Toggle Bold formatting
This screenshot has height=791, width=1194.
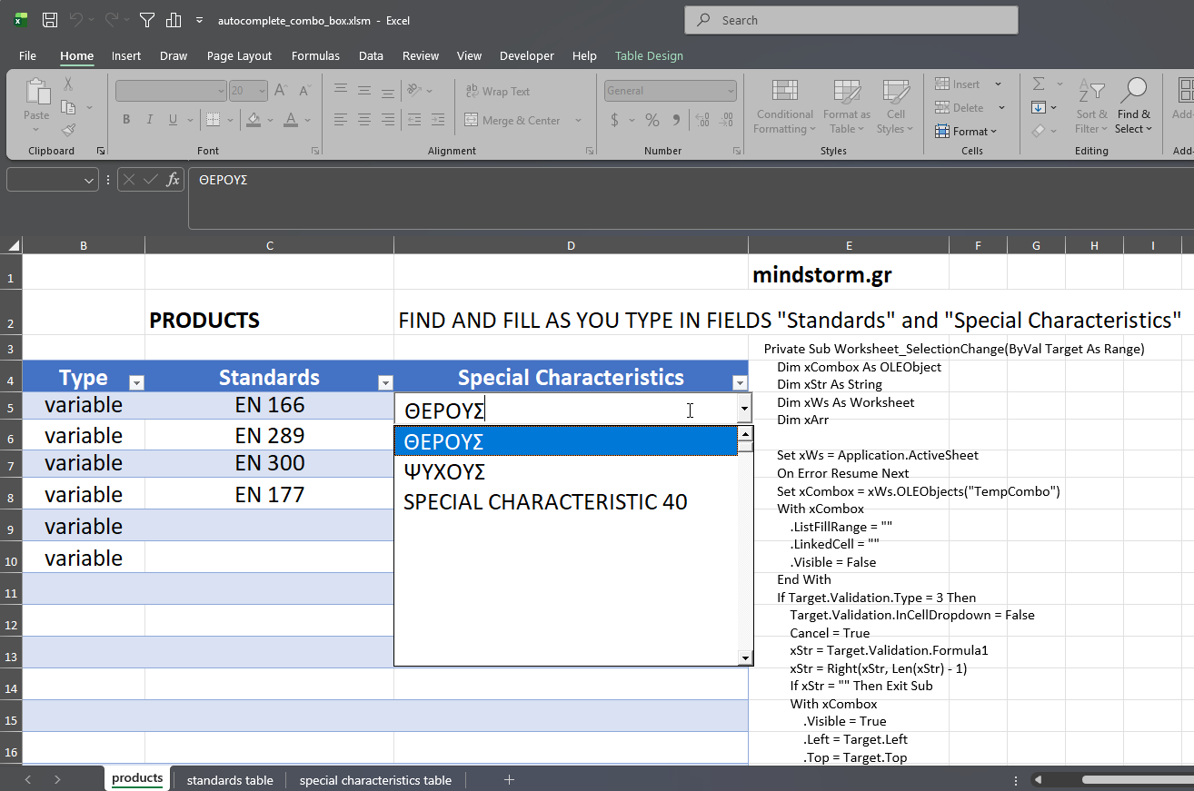126,120
